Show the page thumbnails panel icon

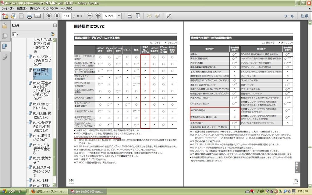(5, 36)
